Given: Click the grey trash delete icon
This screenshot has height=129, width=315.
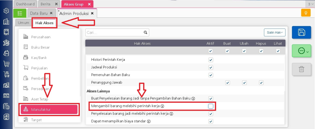Looking at the screenshot, I should [x=301, y=69].
